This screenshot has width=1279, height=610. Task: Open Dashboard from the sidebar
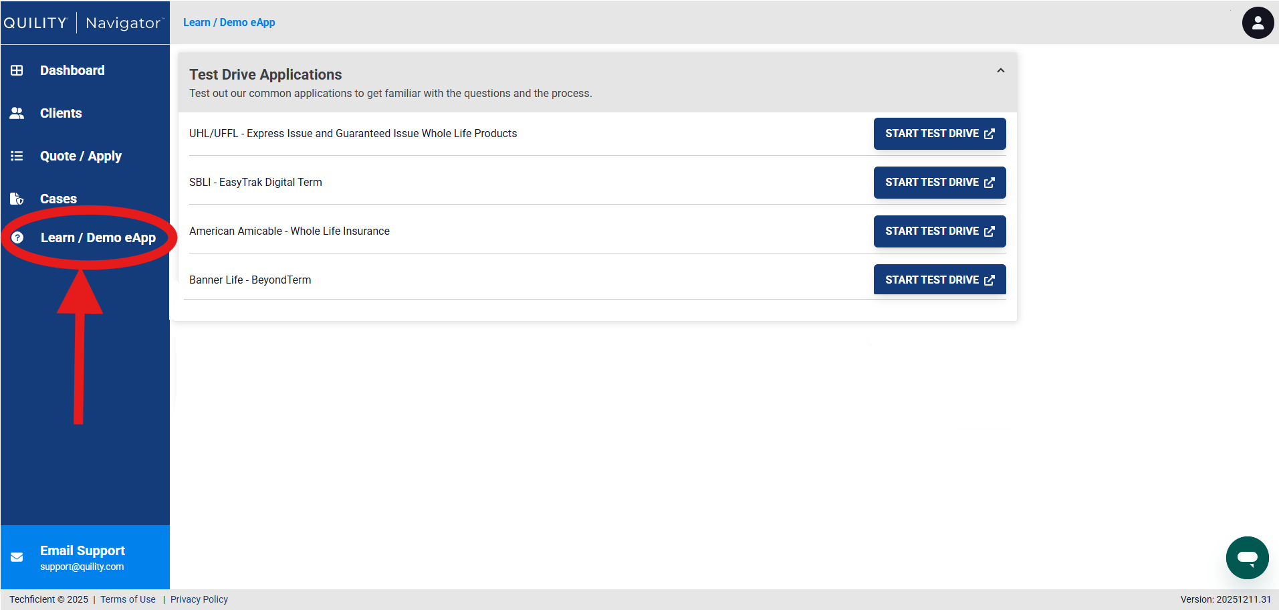(x=72, y=70)
